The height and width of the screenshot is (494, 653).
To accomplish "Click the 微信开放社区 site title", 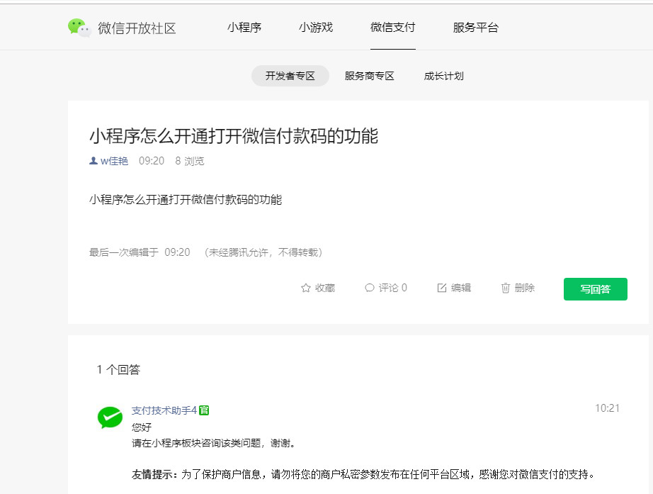I will click(137, 28).
